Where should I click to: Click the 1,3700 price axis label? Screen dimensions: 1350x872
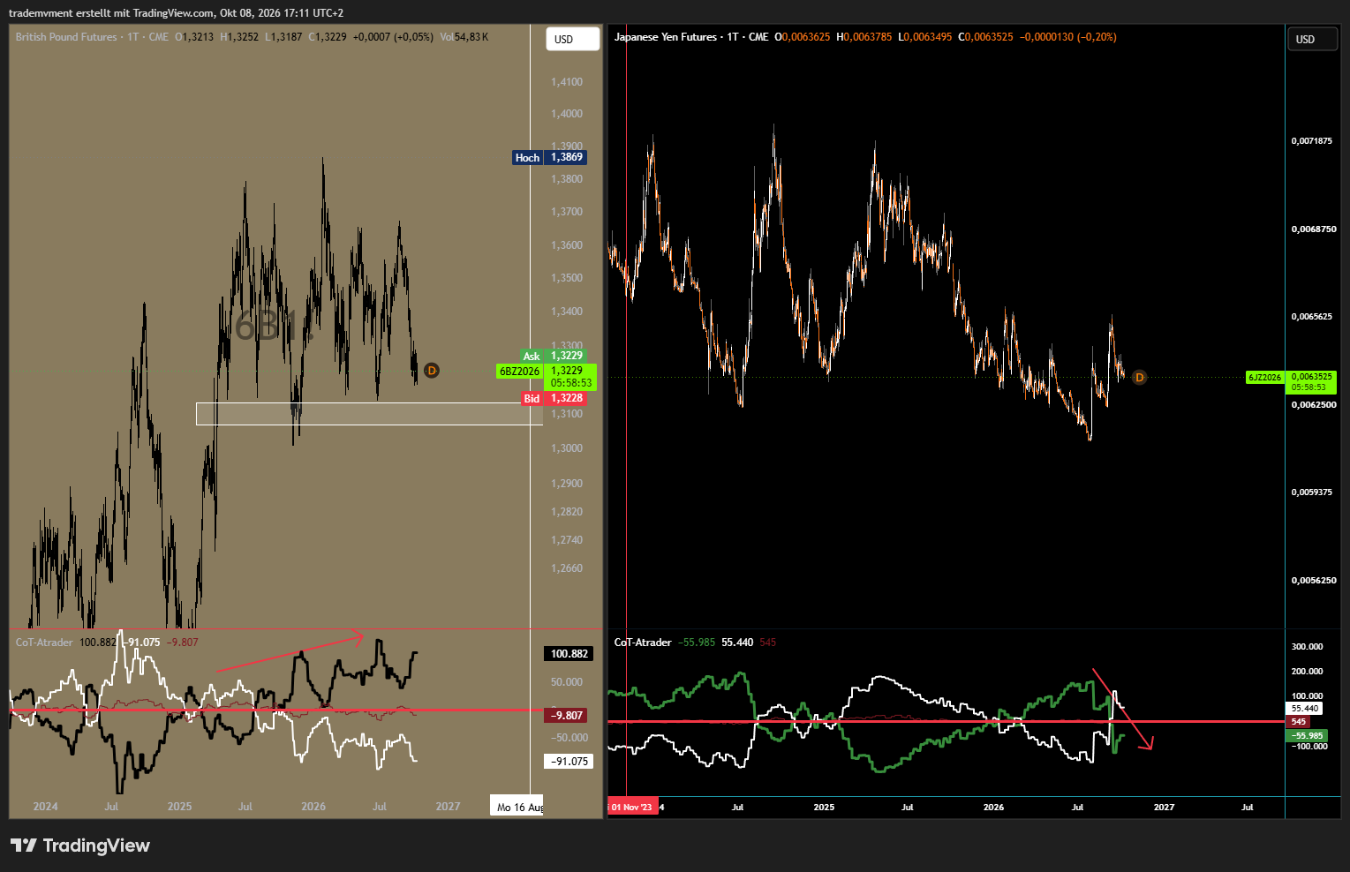point(567,212)
